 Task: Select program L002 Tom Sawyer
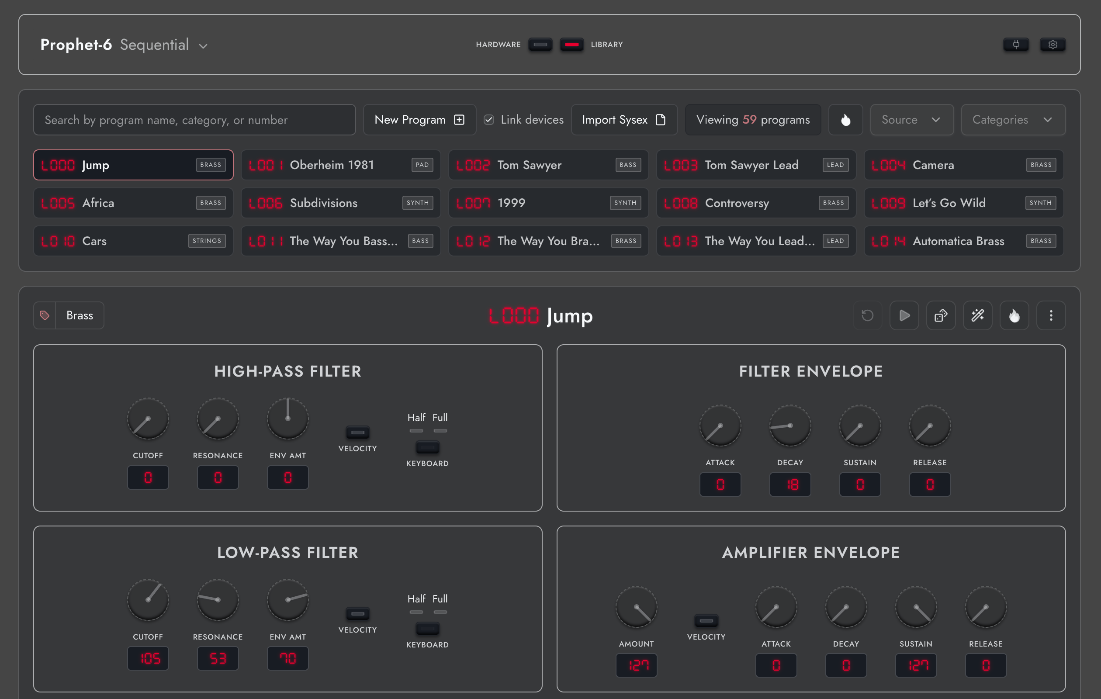548,165
